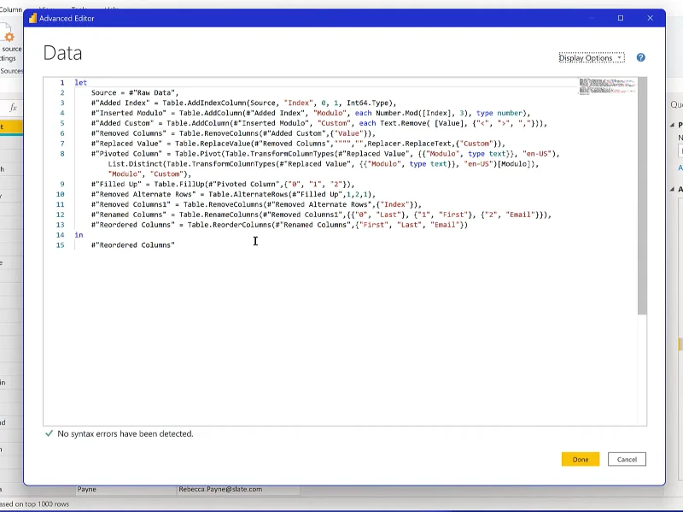The height and width of the screenshot is (512, 683).
Task: Click line number 8 in the gutter
Action: coord(61,154)
